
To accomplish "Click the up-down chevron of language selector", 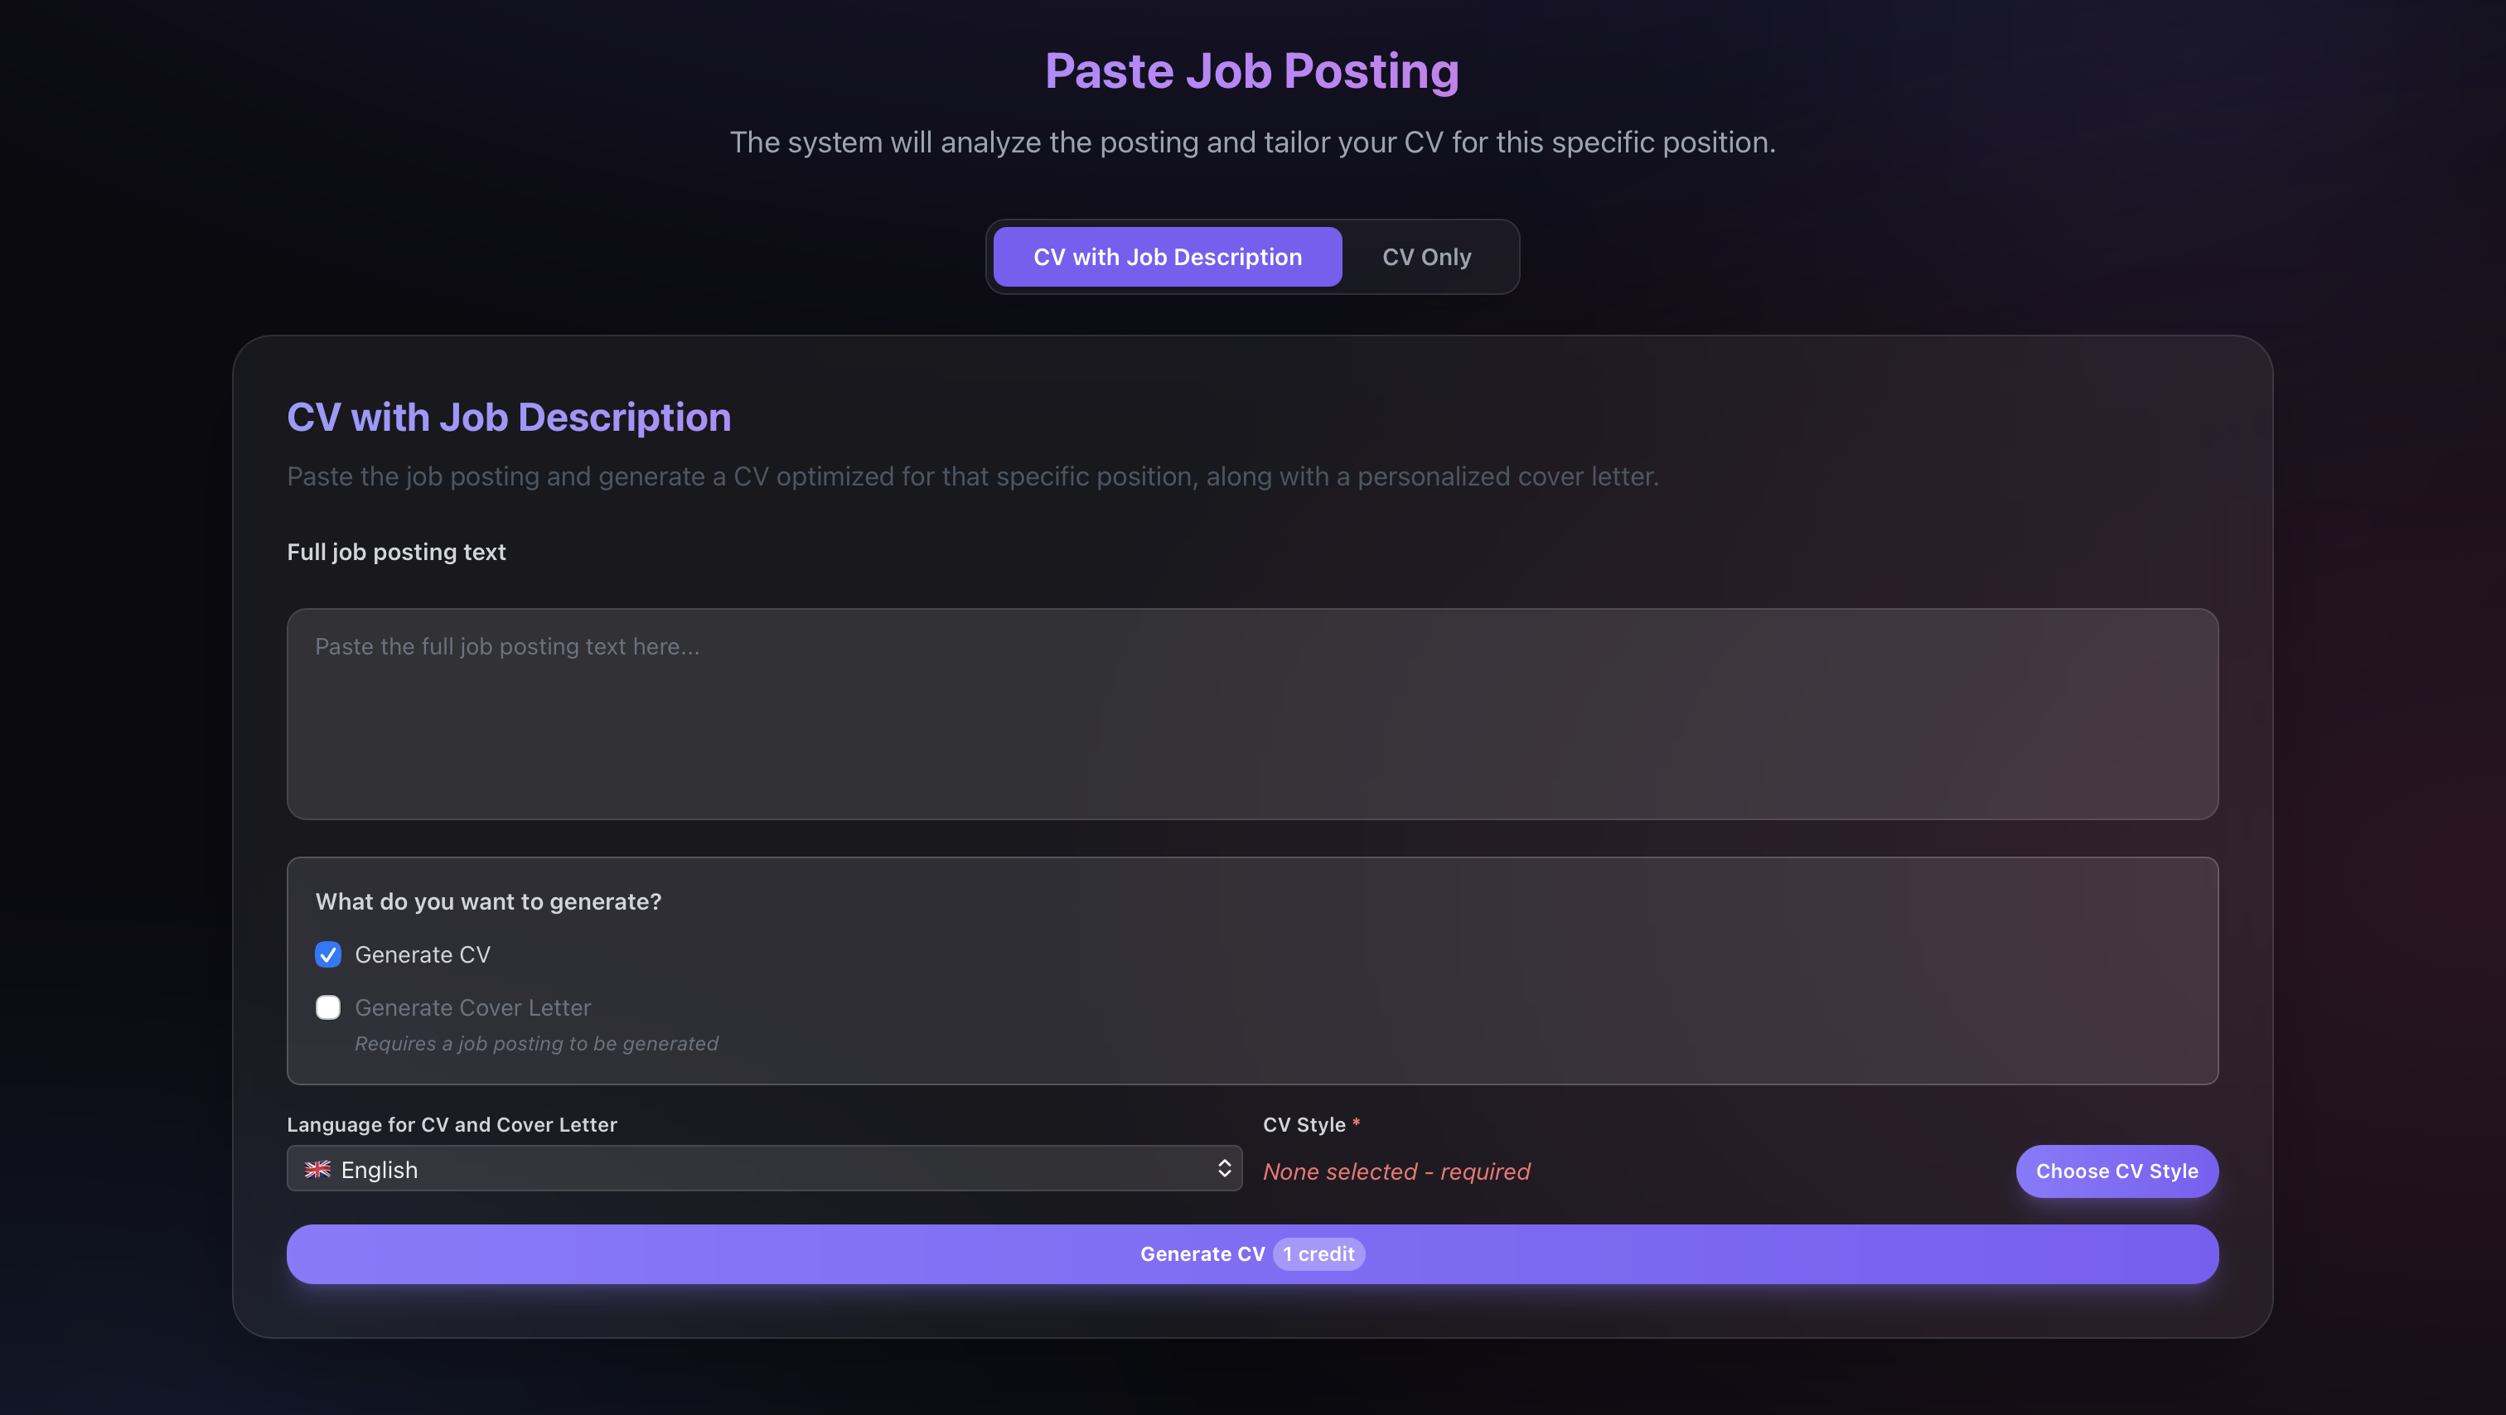I will tap(1224, 1168).
